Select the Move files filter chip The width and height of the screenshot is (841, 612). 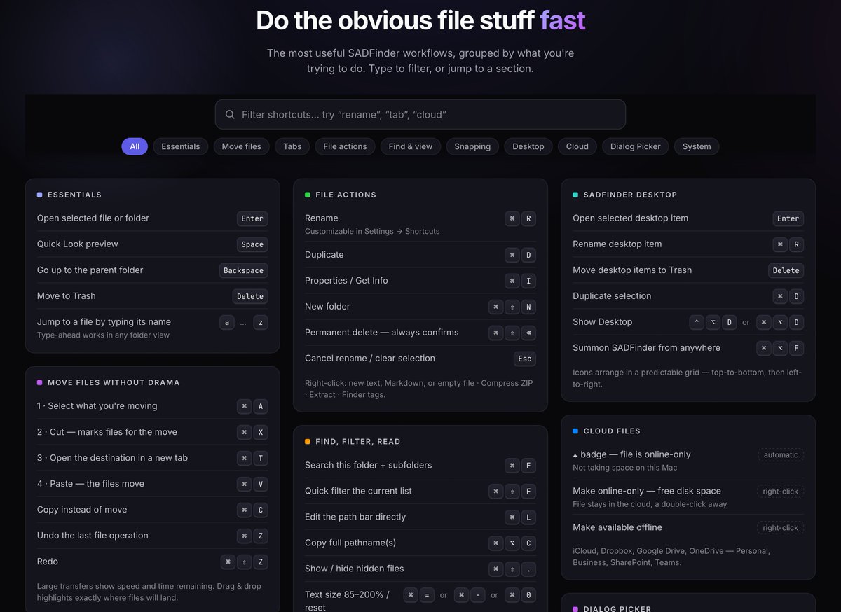[242, 146]
